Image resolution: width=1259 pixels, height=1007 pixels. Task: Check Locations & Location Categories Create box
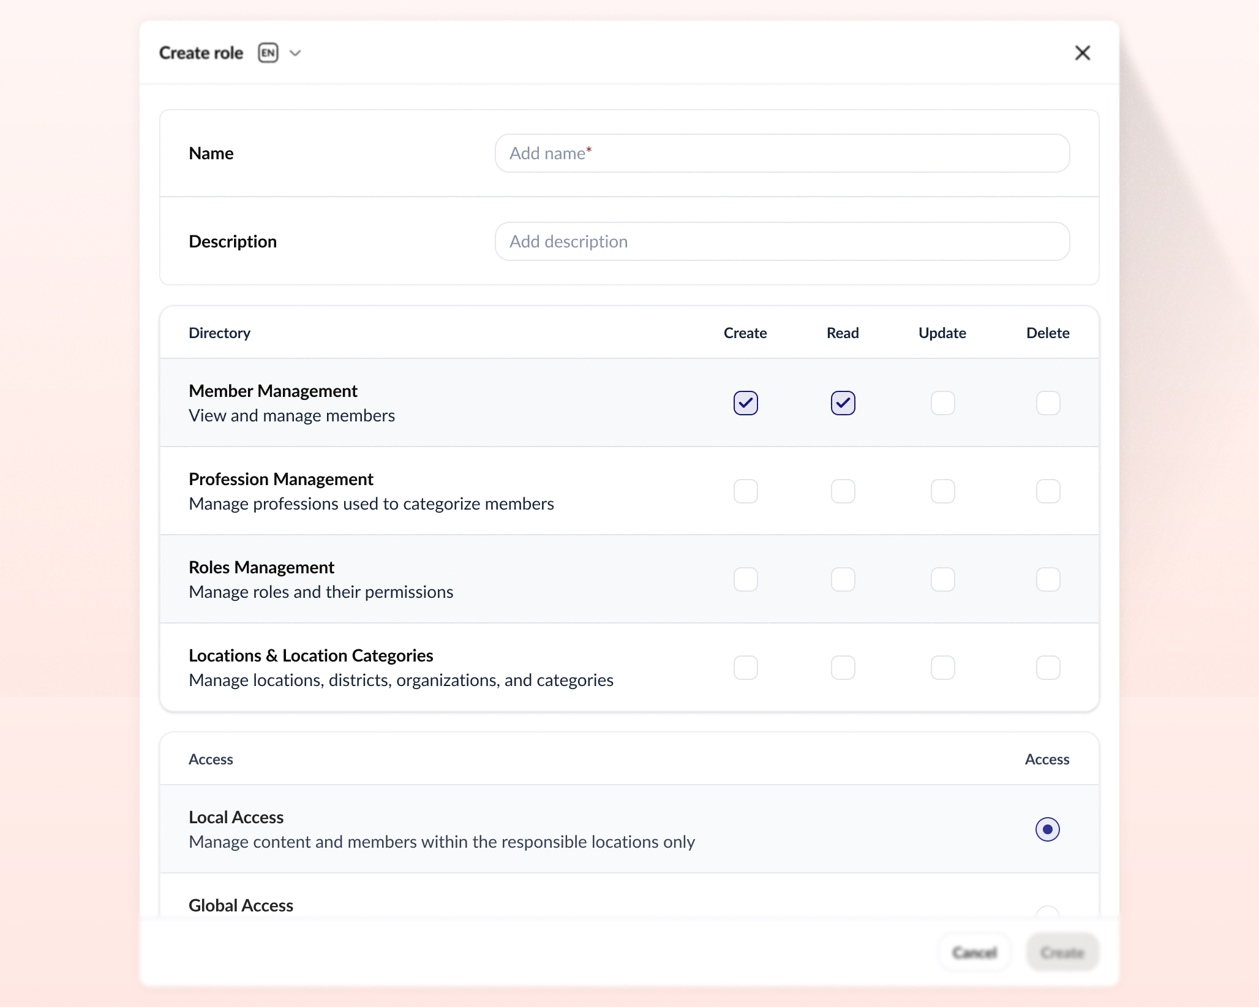pyautogui.click(x=745, y=668)
